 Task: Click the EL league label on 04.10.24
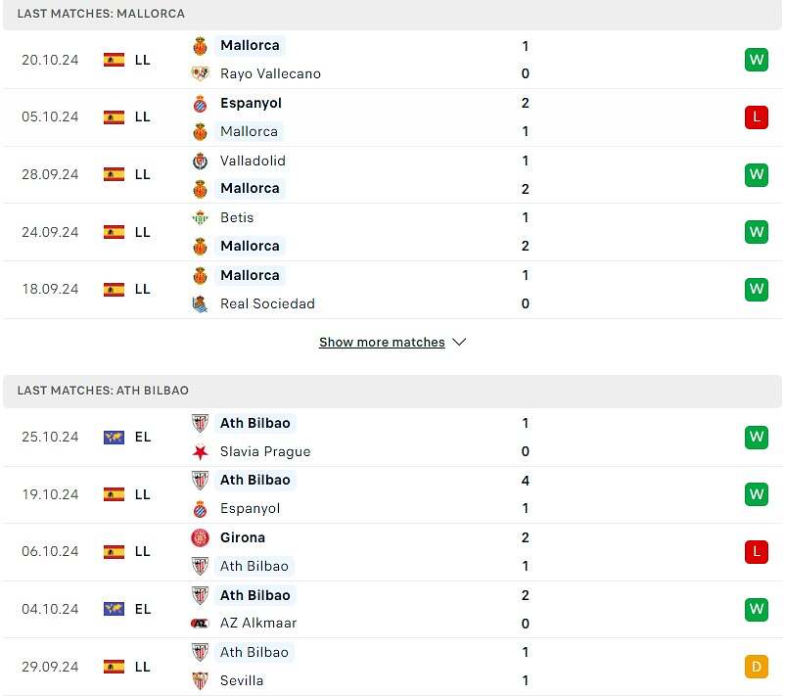(x=143, y=609)
